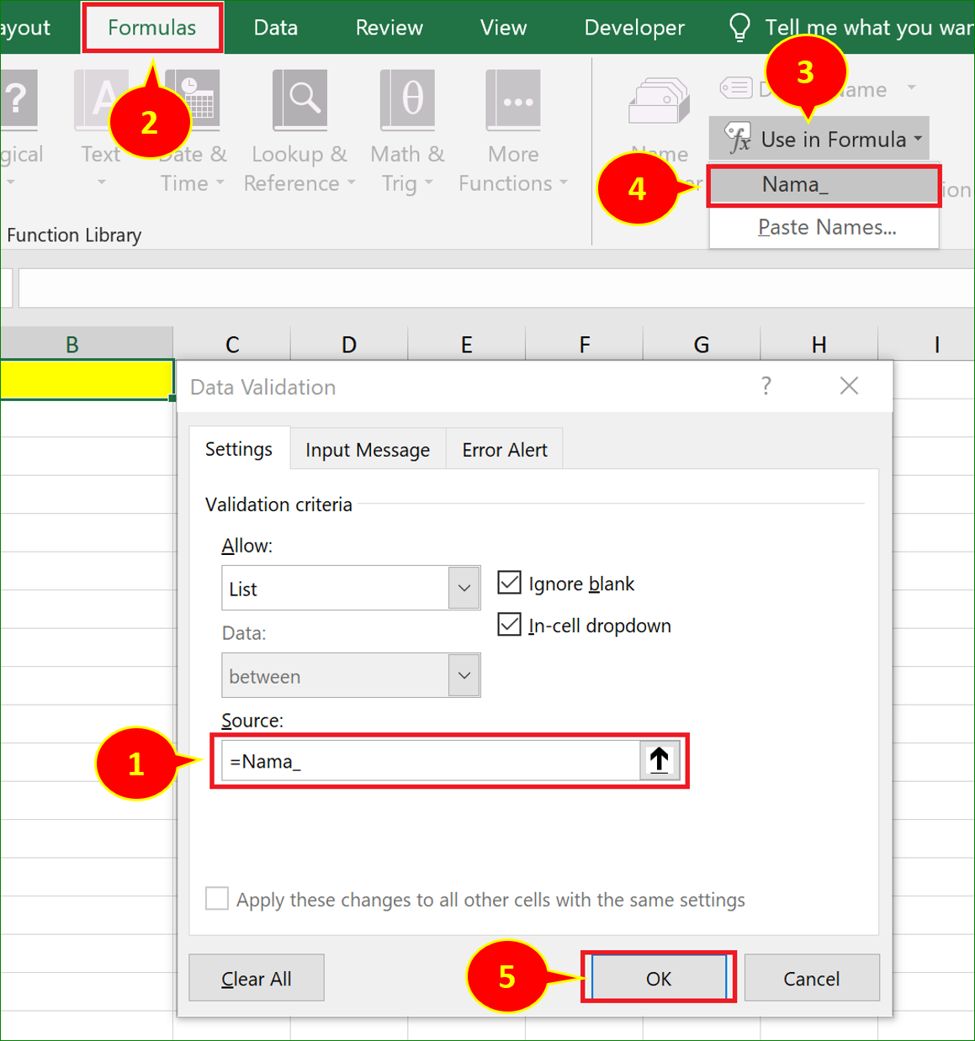Viewport: 975px width, 1041px height.
Task: Open the Developer ribbon tab
Action: (634, 27)
